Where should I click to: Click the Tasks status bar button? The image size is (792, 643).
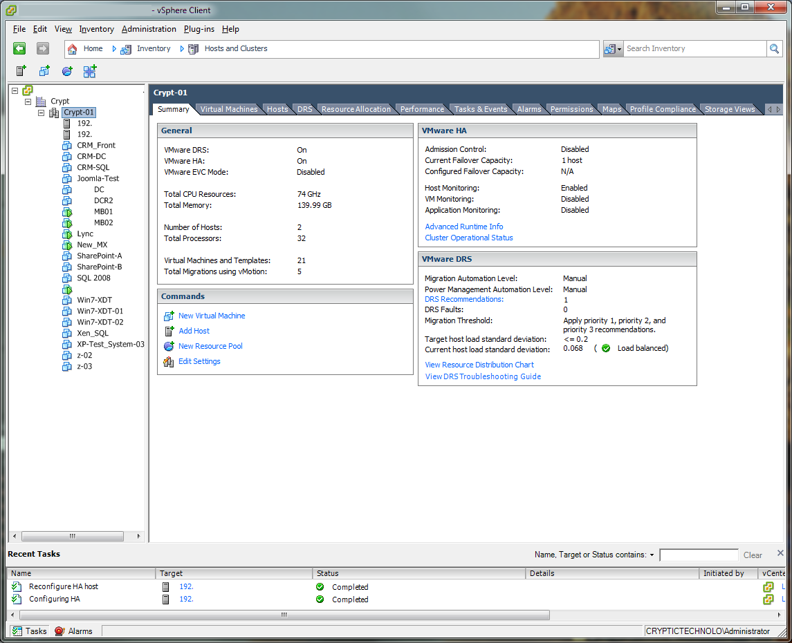click(29, 631)
